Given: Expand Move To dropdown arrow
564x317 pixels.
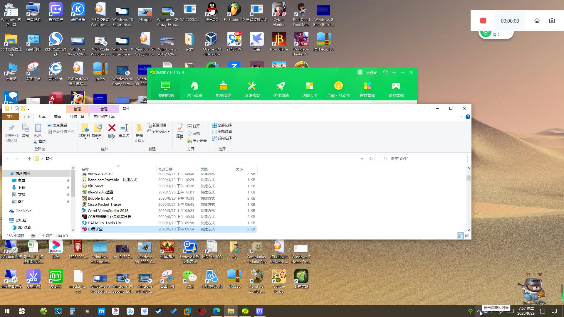Looking at the screenshot, I should pyautogui.click(x=85, y=139).
